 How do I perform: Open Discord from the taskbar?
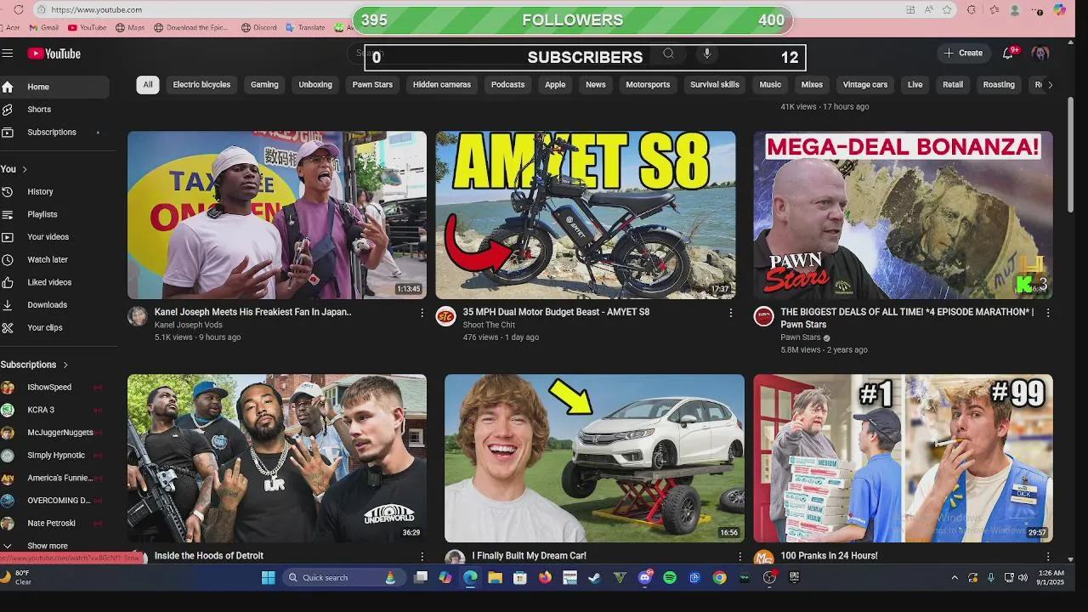coord(644,578)
